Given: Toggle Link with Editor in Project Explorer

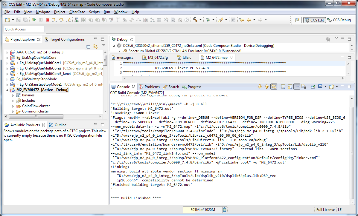Looking at the screenshot, I should point(95,47).
